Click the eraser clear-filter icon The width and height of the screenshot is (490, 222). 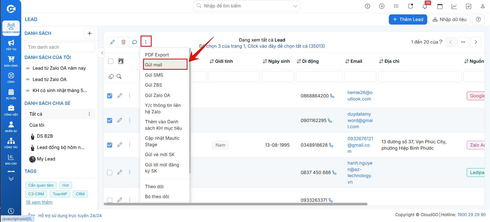pyautogui.click(x=111, y=76)
